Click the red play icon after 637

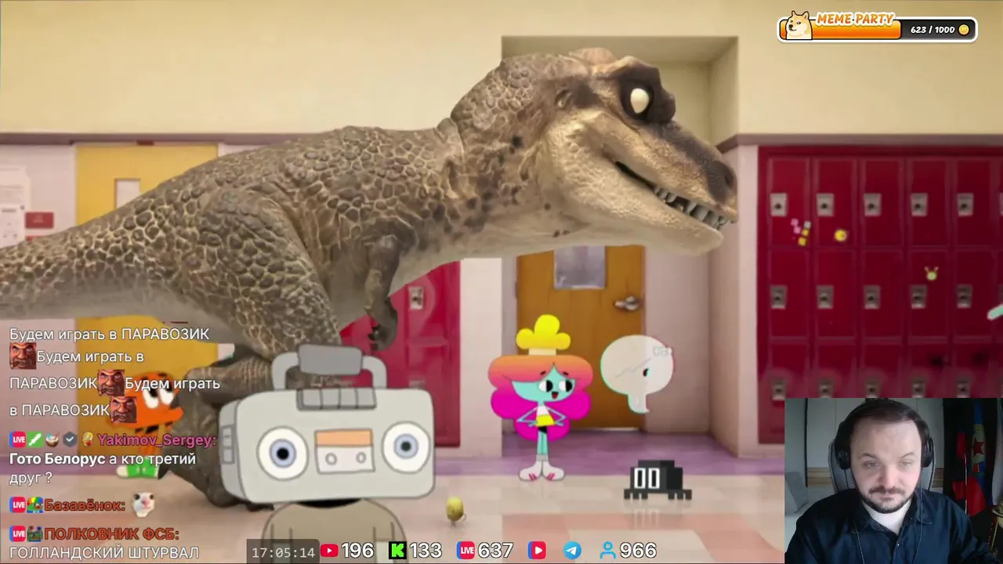coord(537,551)
